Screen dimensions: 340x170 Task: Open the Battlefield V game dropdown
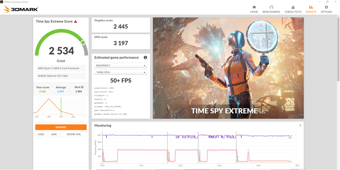point(121,65)
